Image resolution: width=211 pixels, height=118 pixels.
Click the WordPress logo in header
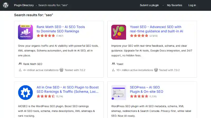pos(6,5)
